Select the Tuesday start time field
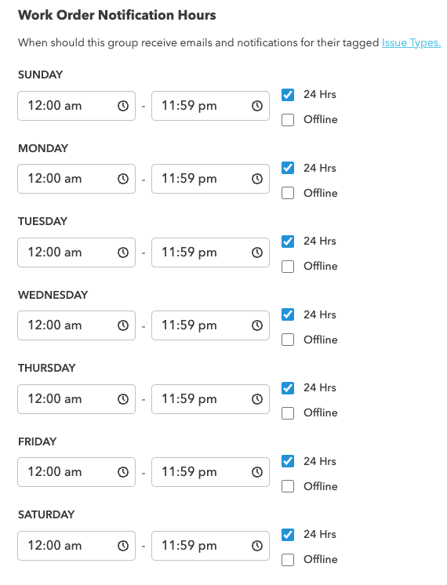This screenshot has width=447, height=585. [77, 253]
